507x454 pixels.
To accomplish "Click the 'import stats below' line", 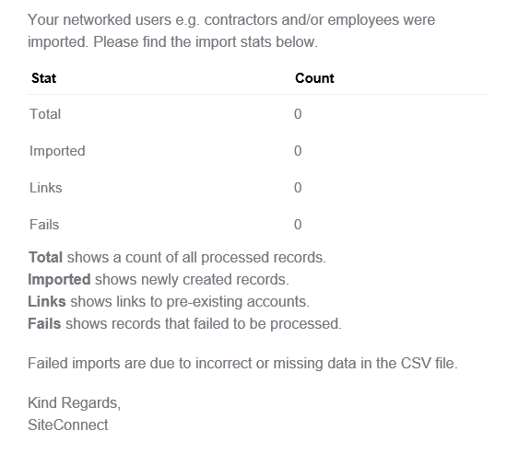I will 173,41.
